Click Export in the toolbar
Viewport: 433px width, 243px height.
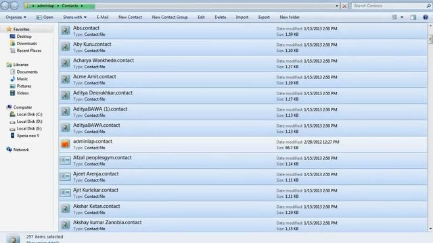point(264,17)
